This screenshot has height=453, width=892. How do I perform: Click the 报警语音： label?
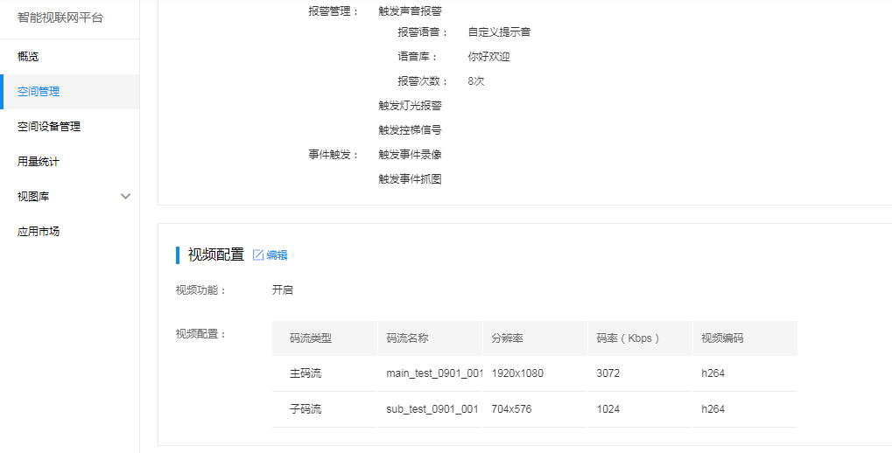click(x=424, y=32)
